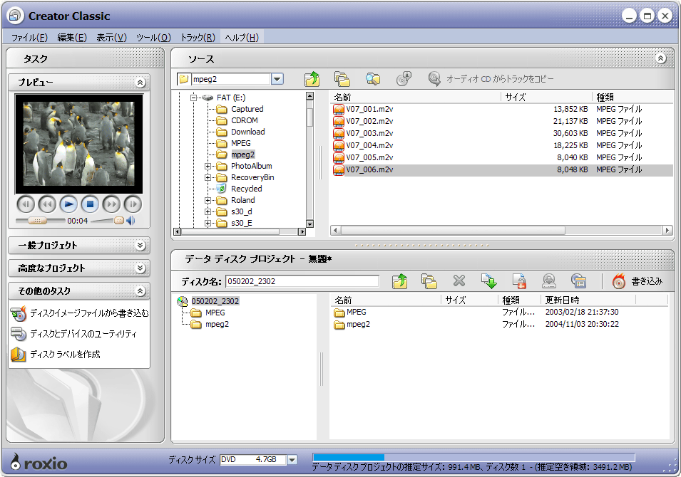681x477 pixels.
Task: Collapse the その他のタスク section
Action: [140, 291]
